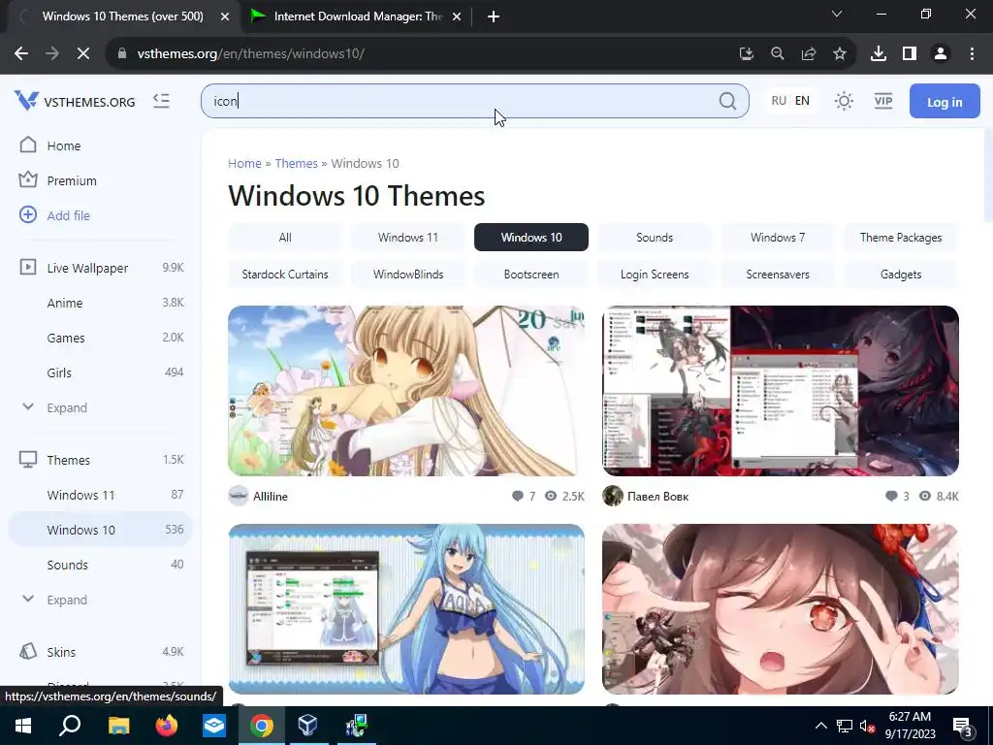The image size is (993, 745).
Task: Open the Skins category
Action: coord(61,652)
